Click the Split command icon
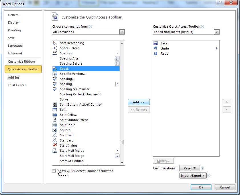240x195 pixels. tap(55, 110)
